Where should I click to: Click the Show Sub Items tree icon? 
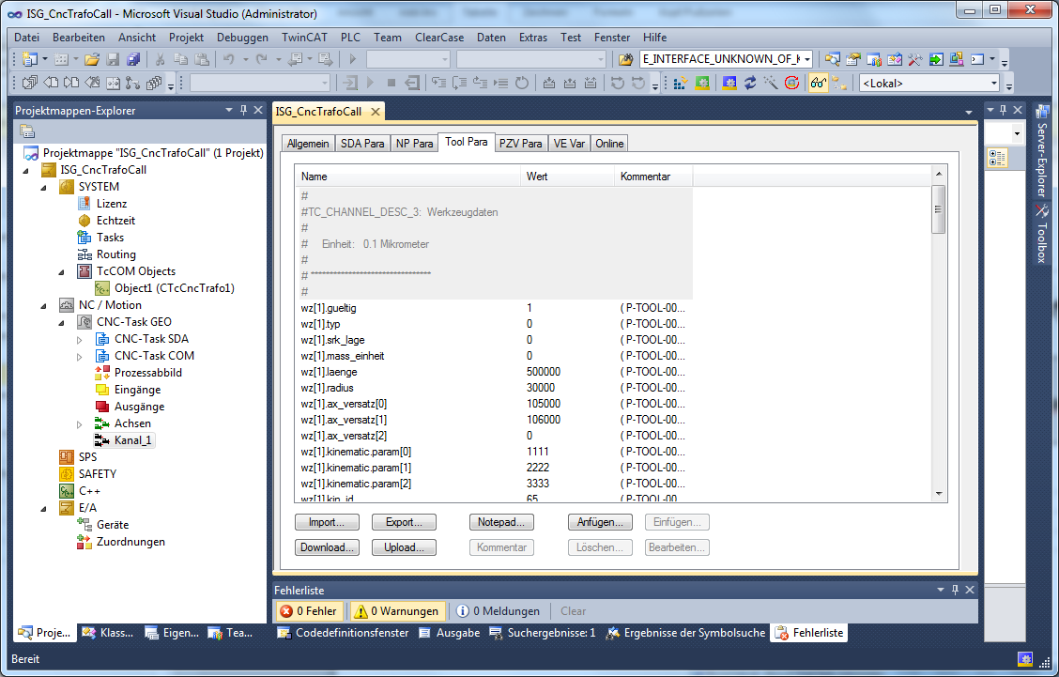coord(839,84)
